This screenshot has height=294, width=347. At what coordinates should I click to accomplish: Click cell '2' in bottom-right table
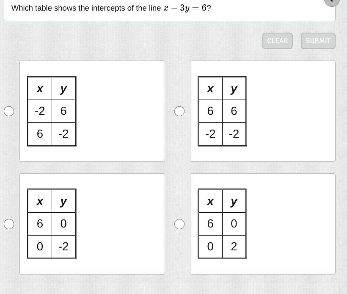click(x=234, y=247)
